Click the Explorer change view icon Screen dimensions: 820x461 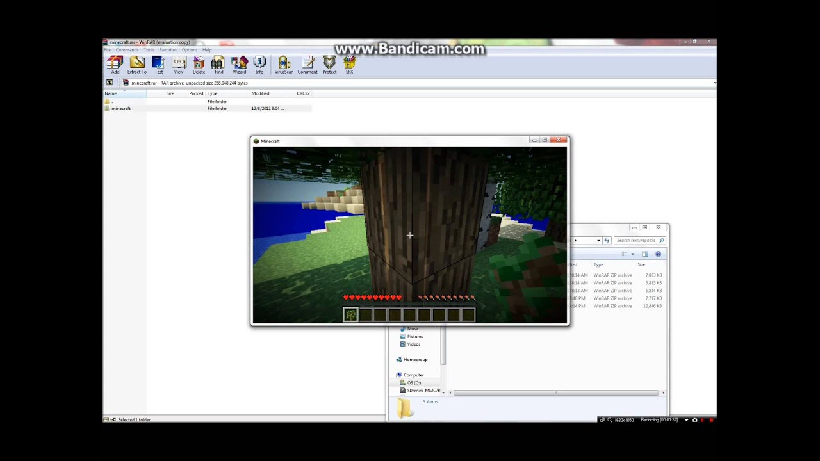click(625, 254)
